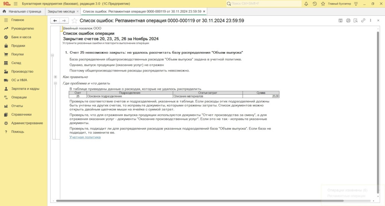Click the 1C logo icon

7,4
